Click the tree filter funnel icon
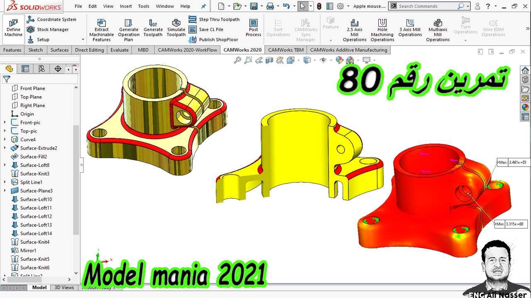Screen dimensions: 531x298 (x=7, y=79)
